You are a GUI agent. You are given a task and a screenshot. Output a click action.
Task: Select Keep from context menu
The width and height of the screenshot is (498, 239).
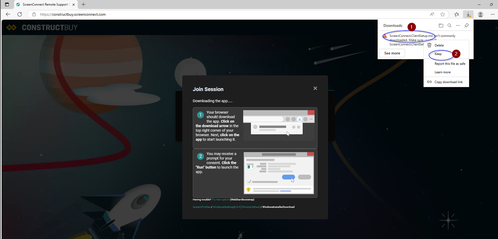[438, 54]
